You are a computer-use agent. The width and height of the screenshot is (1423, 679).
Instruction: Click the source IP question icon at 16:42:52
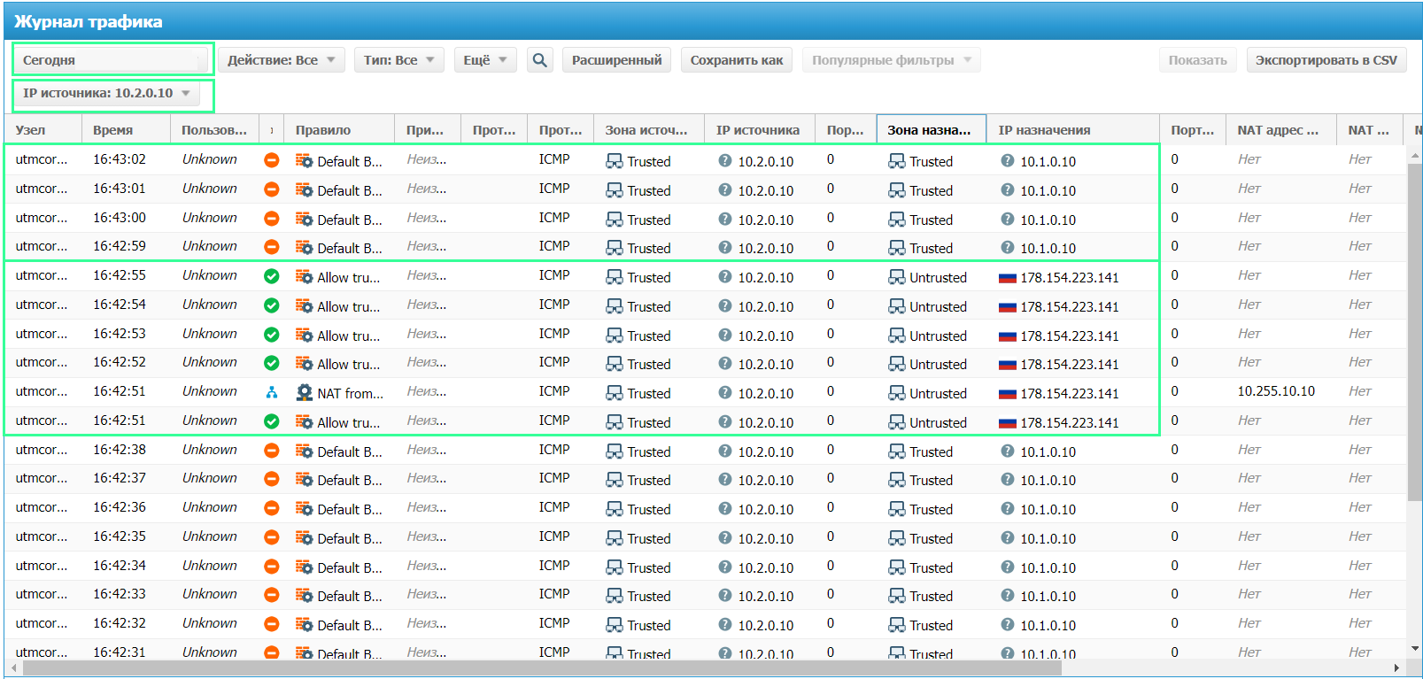click(x=725, y=363)
